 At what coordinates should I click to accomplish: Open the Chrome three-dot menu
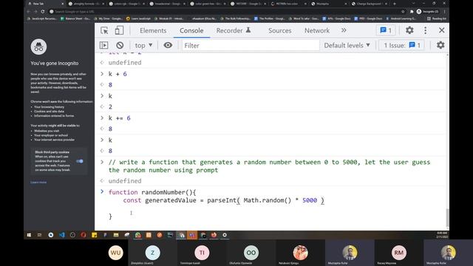tap(444, 12)
